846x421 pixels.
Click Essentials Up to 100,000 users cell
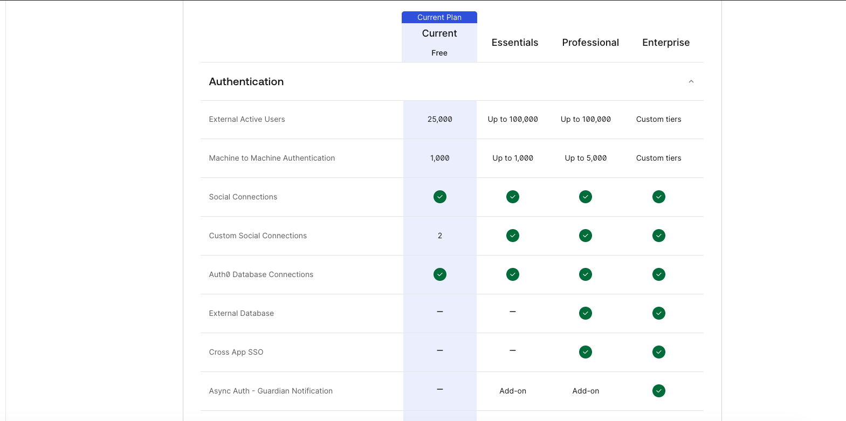513,119
